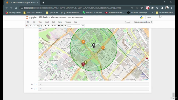
Task: Copy selected cells icon
Action: 38,26
